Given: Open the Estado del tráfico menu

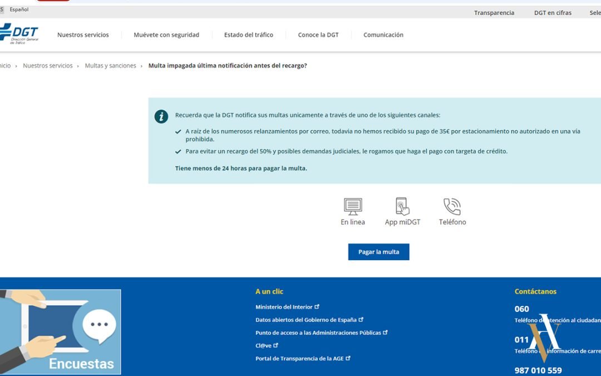Looking at the screenshot, I should (248, 35).
